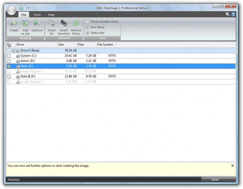Click the Selection group label
The image size is (243, 189).
click(x=64, y=38)
